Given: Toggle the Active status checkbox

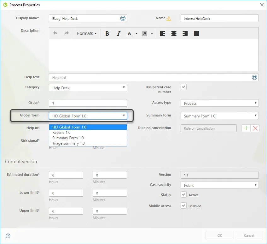Looking at the screenshot, I should (183, 194).
